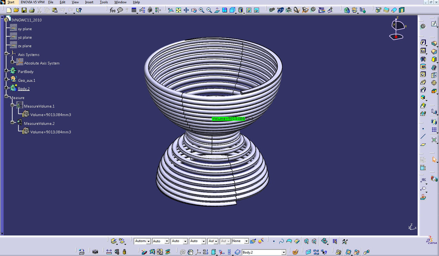Expand the Geo_aux.1 tree node
This screenshot has height=256, width=439.
(6, 79)
